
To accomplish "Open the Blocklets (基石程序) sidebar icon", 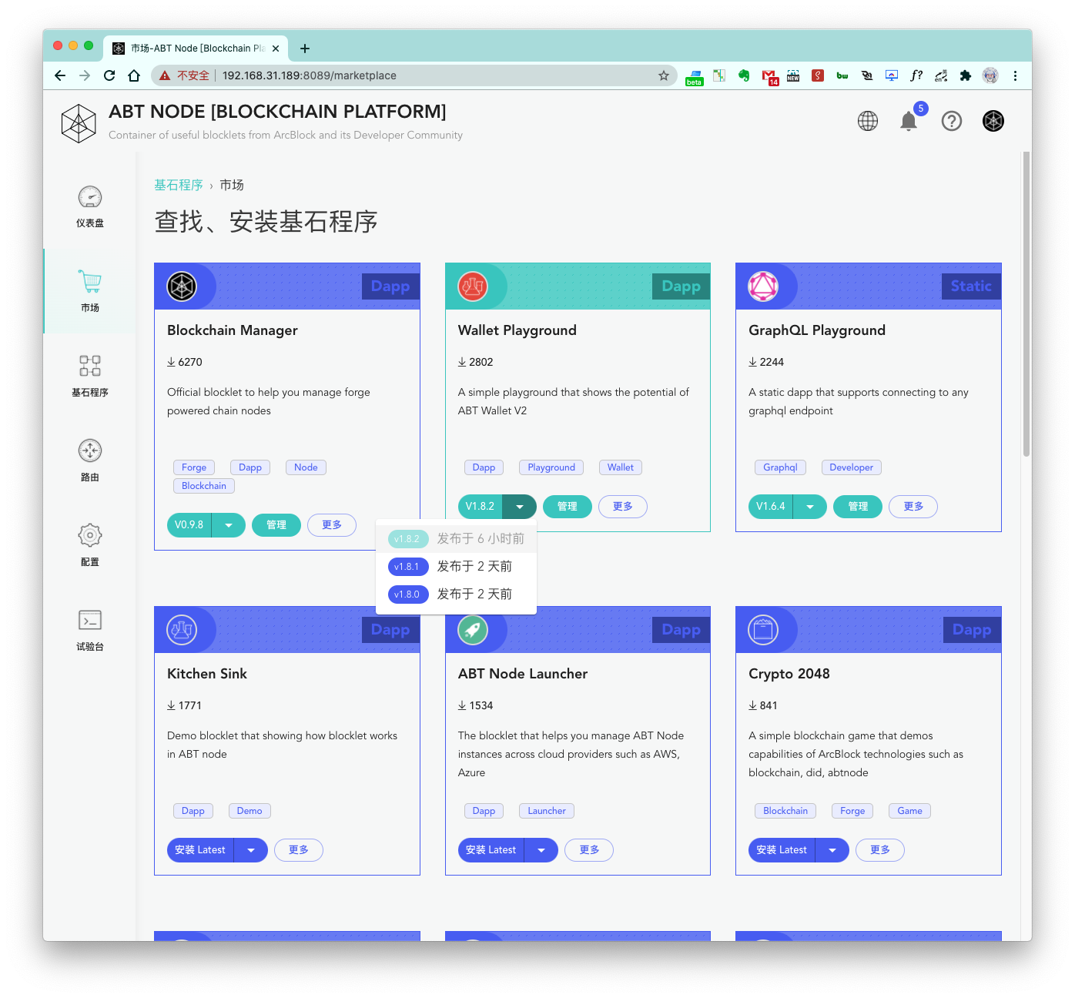I will click(x=90, y=366).
